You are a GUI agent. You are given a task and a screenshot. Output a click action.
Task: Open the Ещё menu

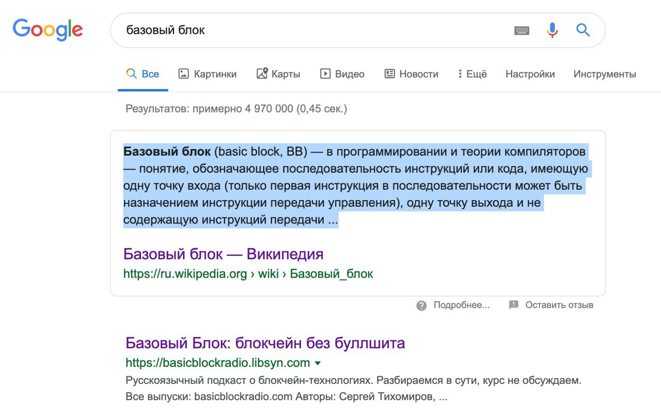(x=472, y=74)
